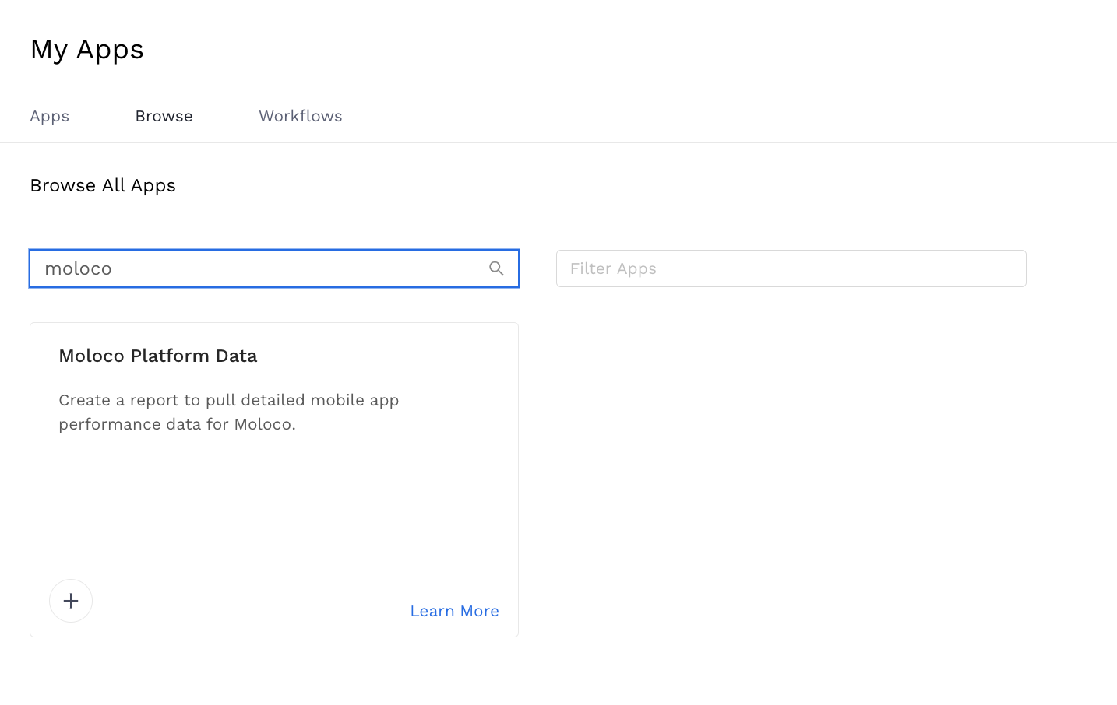
Task: Focus the search box containing "moloco"
Action: [x=257, y=268]
